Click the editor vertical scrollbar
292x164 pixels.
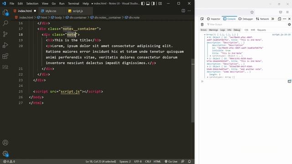click(x=193, y=91)
